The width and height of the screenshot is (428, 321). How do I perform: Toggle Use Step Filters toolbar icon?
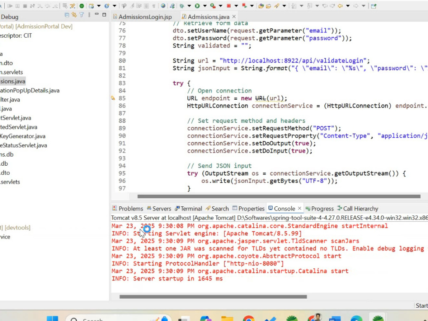coord(72,6)
